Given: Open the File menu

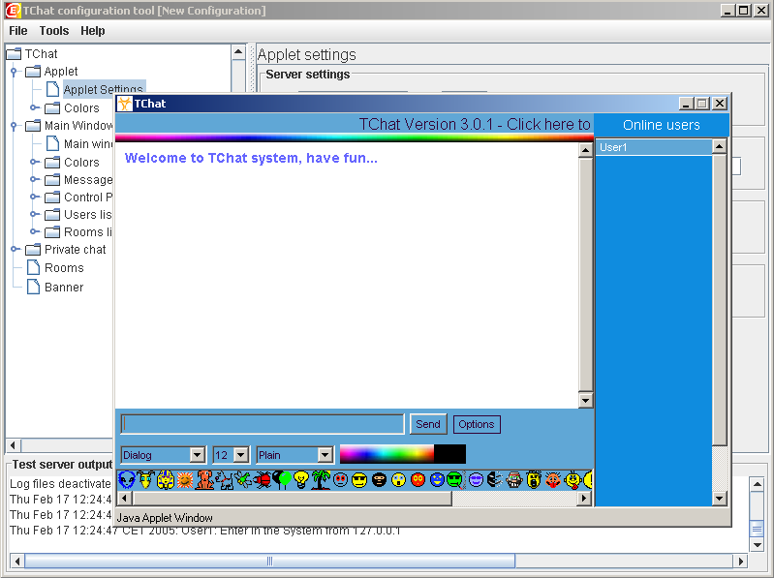Looking at the screenshot, I should pyautogui.click(x=18, y=31).
